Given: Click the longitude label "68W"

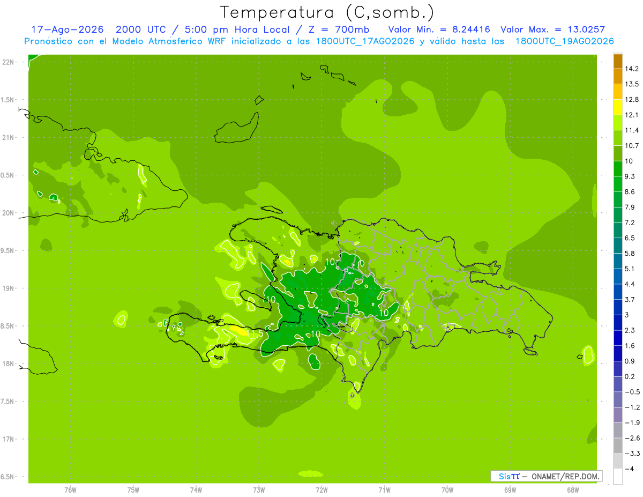Looking at the screenshot, I should (x=572, y=490).
